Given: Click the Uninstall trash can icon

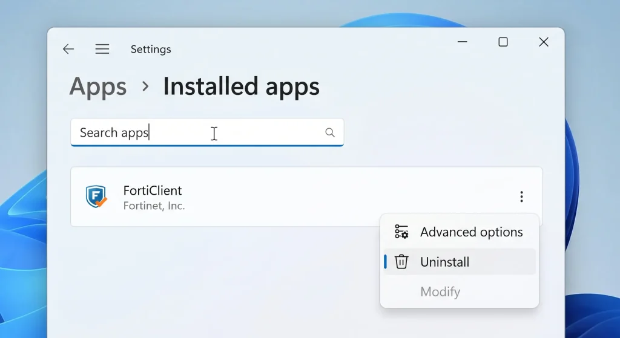Looking at the screenshot, I should point(401,262).
